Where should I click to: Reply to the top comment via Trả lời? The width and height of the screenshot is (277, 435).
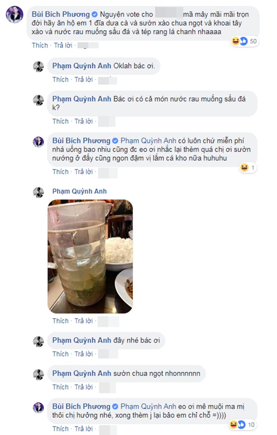[63, 45]
